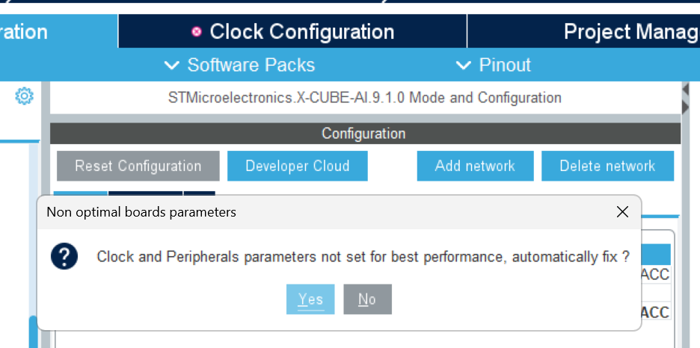Open the Project Manager tab

(x=630, y=32)
